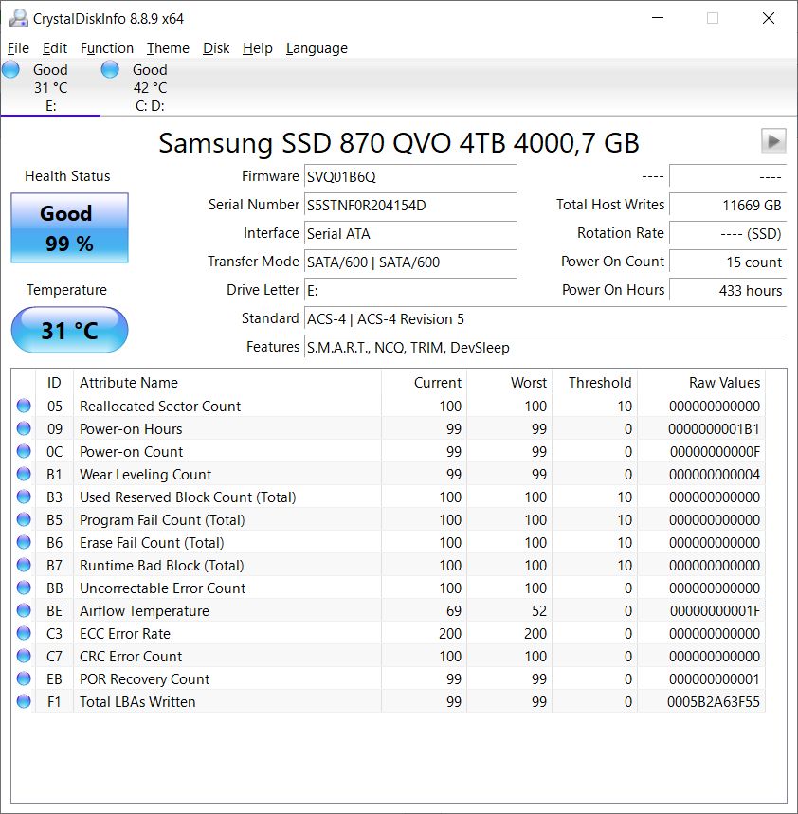The height and width of the screenshot is (814, 798).
Task: Click the blue status orb for C: D: drive
Action: click(x=110, y=69)
